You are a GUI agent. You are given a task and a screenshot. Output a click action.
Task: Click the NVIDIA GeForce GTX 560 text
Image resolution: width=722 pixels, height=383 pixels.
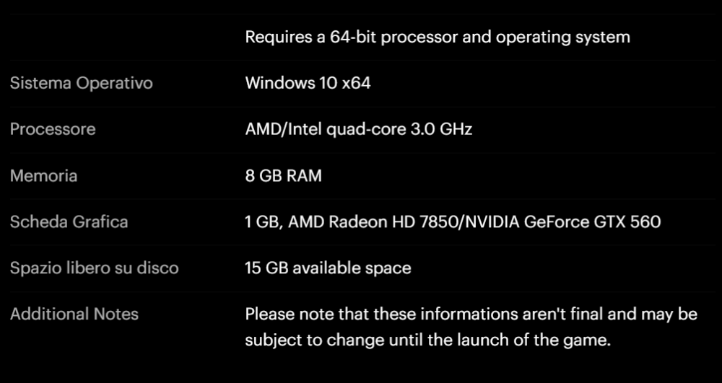click(562, 221)
